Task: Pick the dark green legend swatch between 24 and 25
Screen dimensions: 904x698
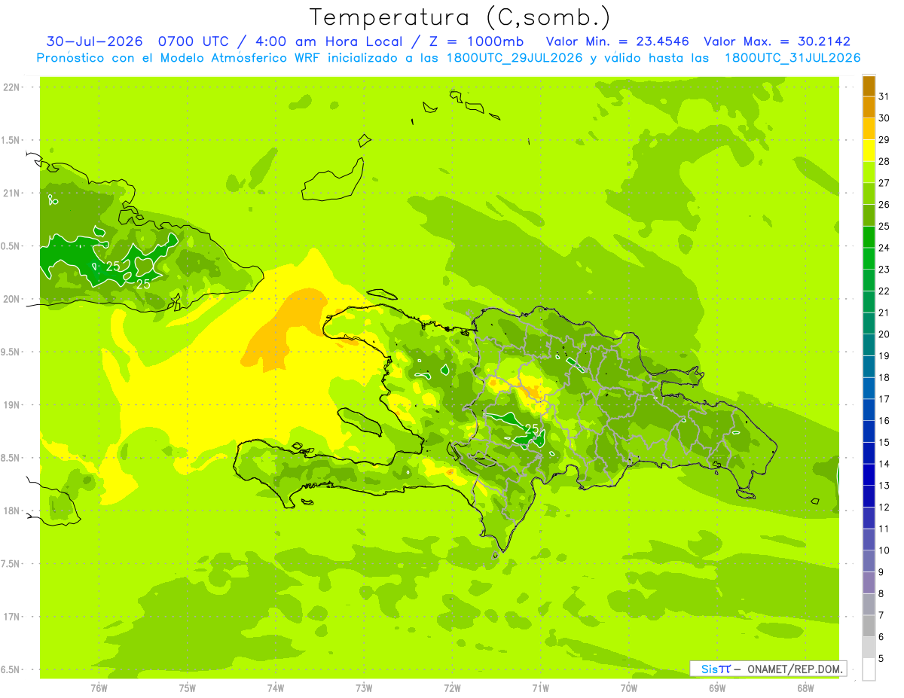Action: tap(869, 237)
